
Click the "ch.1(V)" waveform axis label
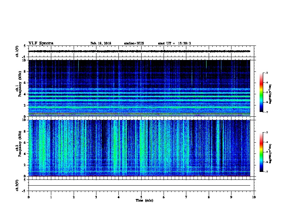17,51
